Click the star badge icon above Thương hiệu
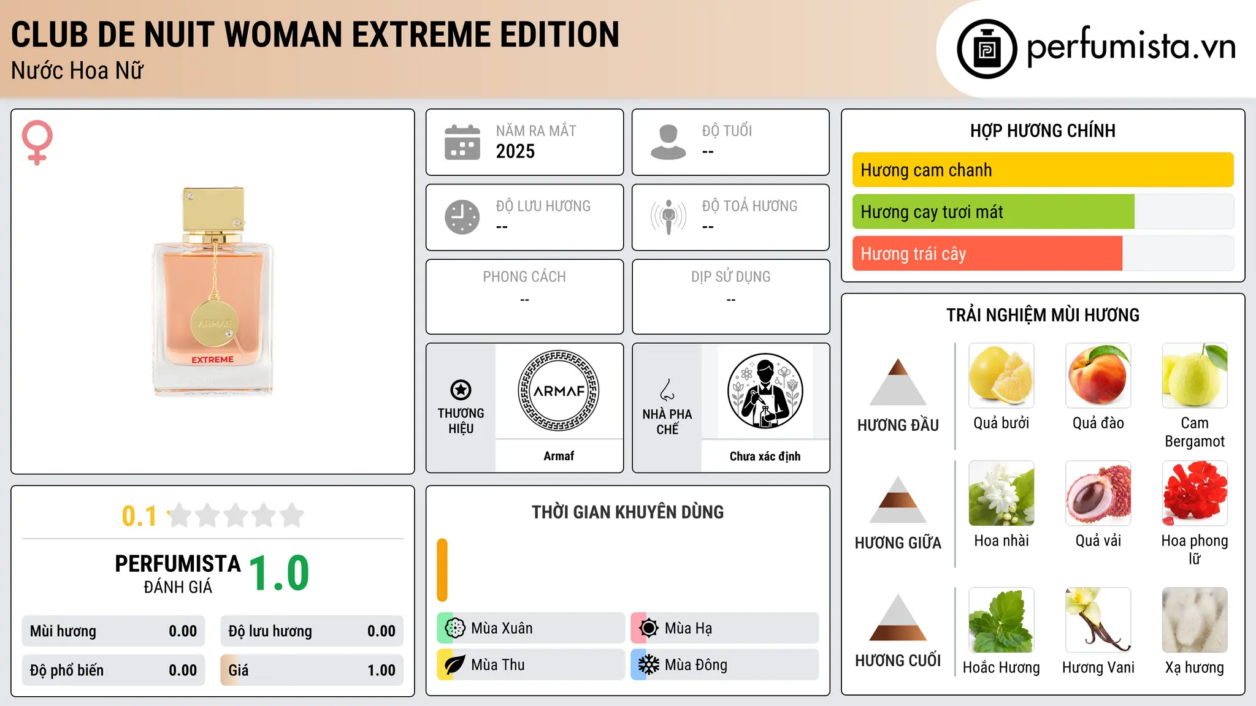 [x=461, y=390]
